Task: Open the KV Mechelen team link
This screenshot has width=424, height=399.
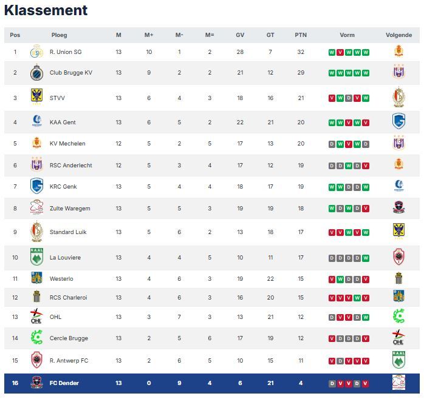Action: [x=67, y=144]
